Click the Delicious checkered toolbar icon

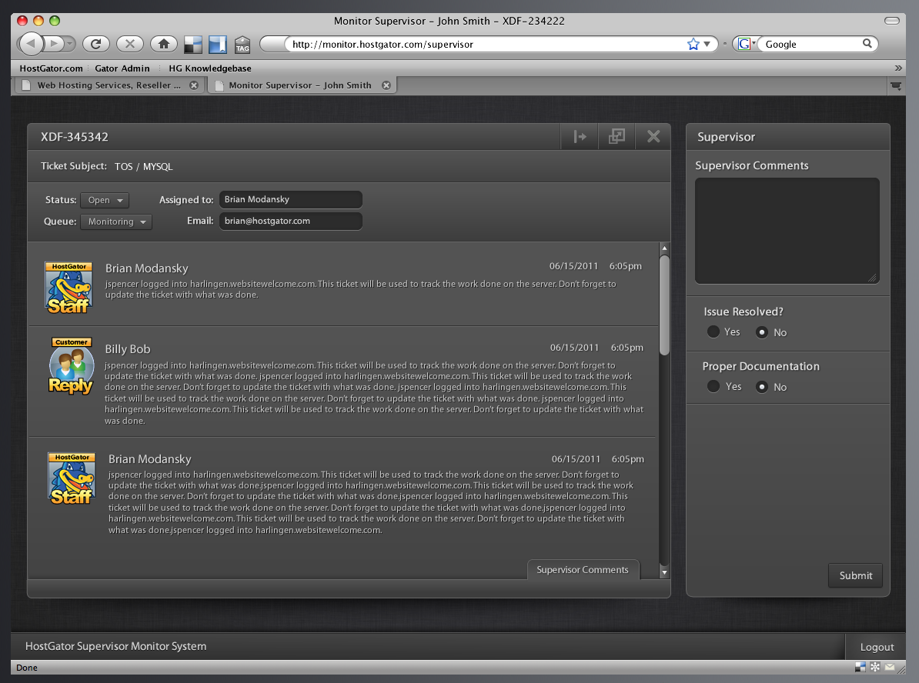193,45
